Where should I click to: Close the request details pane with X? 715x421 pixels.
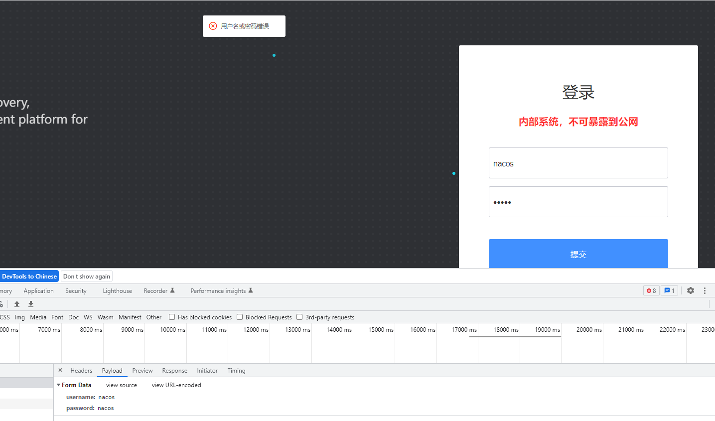[x=60, y=370]
